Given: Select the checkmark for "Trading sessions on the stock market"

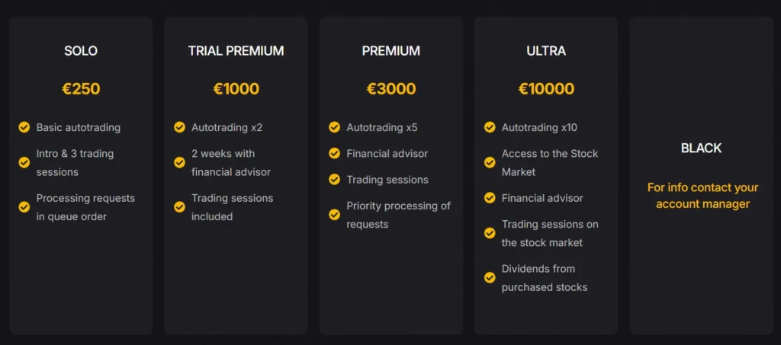Looking at the screenshot, I should point(490,233).
